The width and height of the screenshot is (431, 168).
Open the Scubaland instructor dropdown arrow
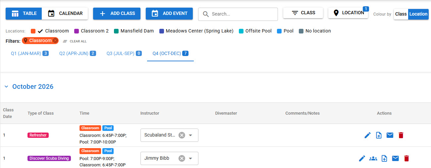190,135
